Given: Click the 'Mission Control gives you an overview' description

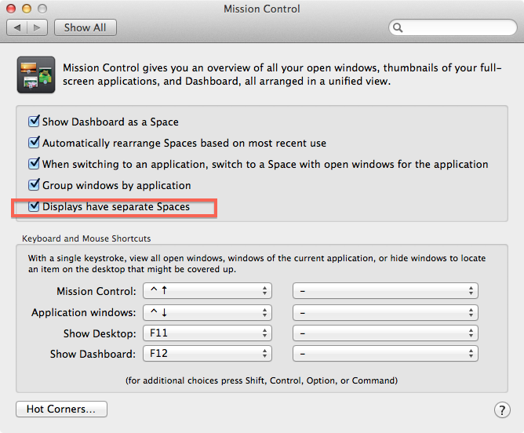Looking at the screenshot, I should pyautogui.click(x=282, y=75).
